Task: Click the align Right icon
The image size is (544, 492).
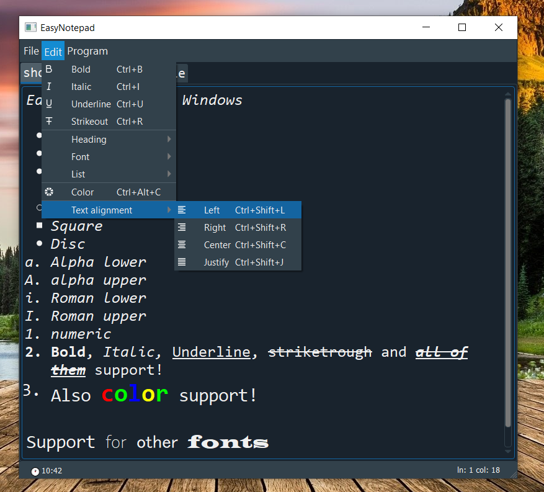Action: [182, 228]
